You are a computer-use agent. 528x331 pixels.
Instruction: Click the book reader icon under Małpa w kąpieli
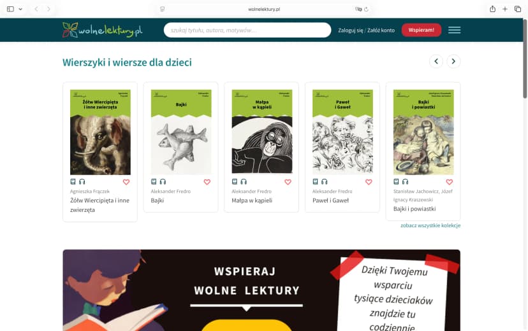coord(235,182)
